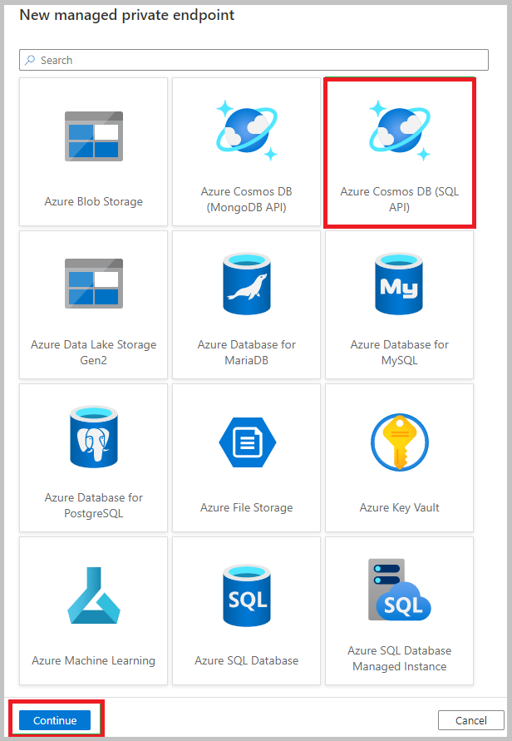Choose the Cosmos DB MongoDB API icon

[247, 131]
